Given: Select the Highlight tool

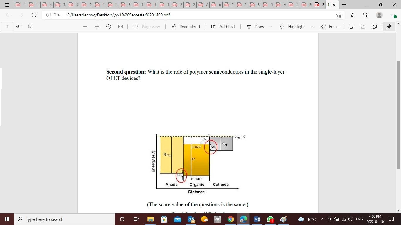Looking at the screenshot, I should click(x=294, y=27).
